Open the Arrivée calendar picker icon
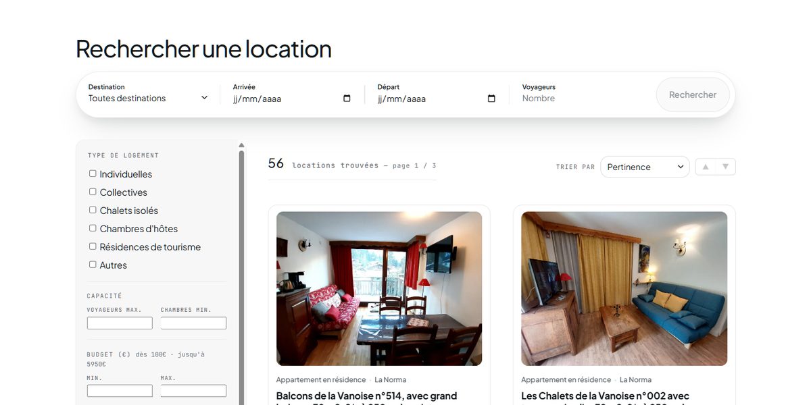The image size is (811, 405). click(347, 99)
